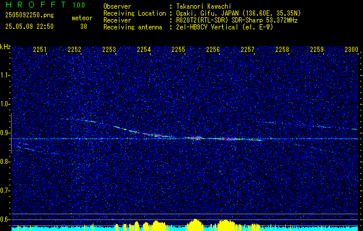363x231 pixels.
Task: Click time marker 2258
Action: pyautogui.click(x=282, y=50)
